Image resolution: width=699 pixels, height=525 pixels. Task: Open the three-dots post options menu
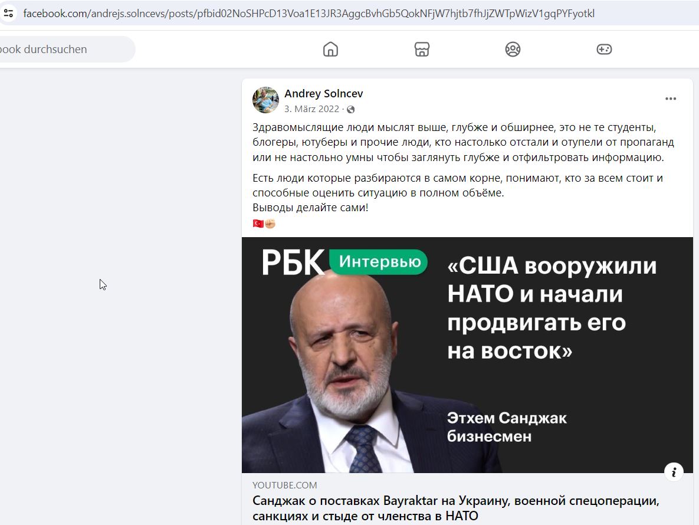pos(671,99)
